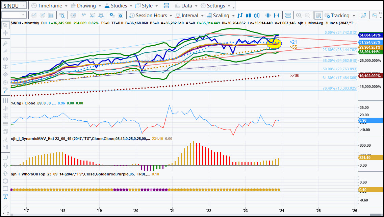The width and height of the screenshot is (384, 217).
Task: Pick the vertical bars drawing tool
Action: (5, 100)
